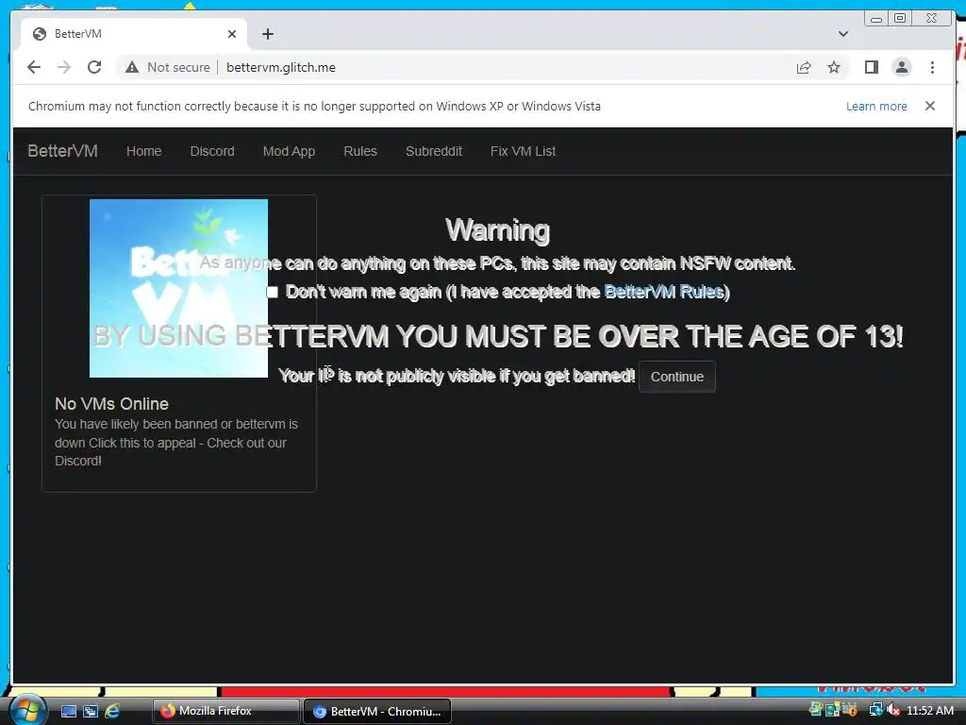Viewport: 966px width, 725px height.
Task: Click the address bar URL
Action: 281,67
